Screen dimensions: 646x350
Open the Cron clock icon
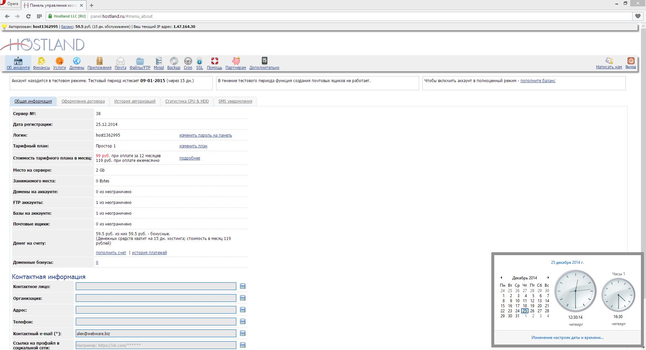pyautogui.click(x=188, y=61)
